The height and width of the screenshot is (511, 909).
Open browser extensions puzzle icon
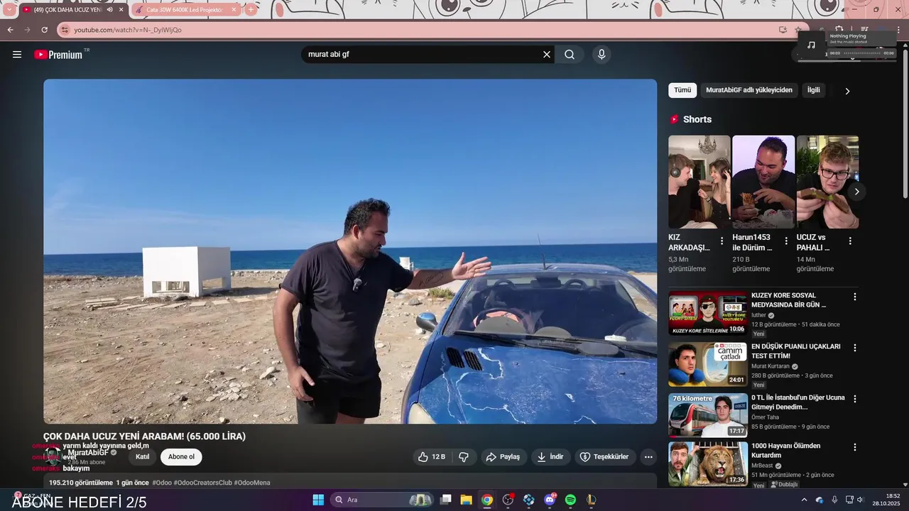click(839, 29)
